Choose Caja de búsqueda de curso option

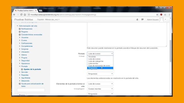(x=100, y=66)
